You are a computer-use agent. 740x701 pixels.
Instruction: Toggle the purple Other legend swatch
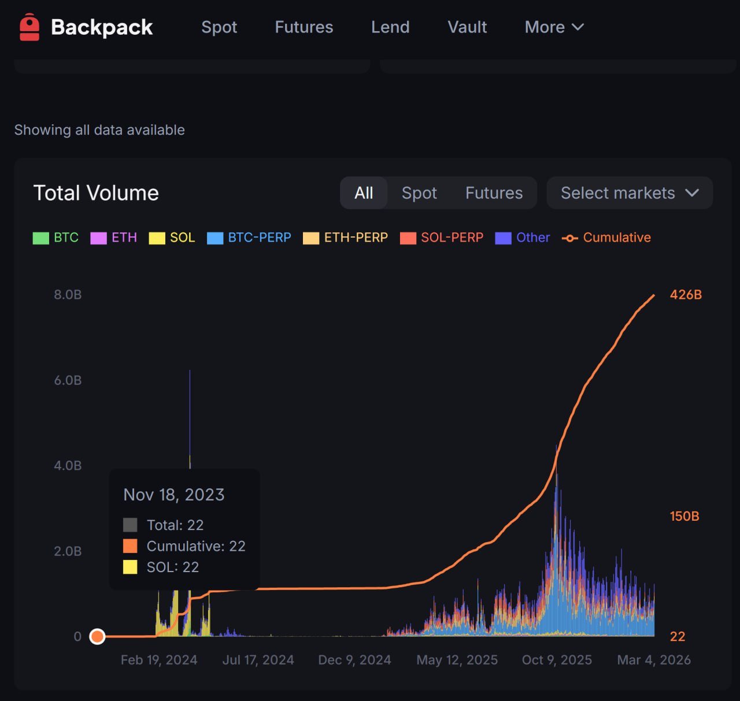click(x=503, y=238)
